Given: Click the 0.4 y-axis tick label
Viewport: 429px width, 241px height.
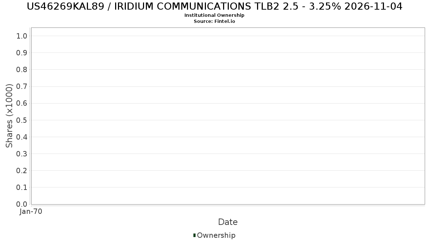Looking at the screenshot, I should (22, 137).
